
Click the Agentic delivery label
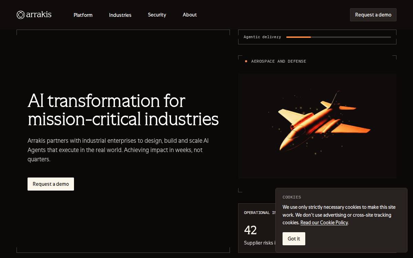tap(262, 37)
